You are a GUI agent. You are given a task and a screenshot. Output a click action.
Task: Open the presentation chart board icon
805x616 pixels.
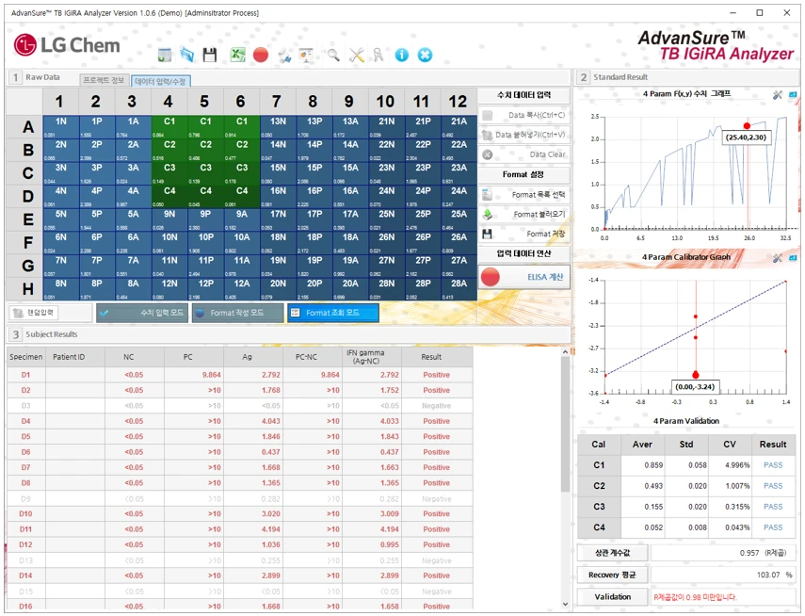point(307,56)
